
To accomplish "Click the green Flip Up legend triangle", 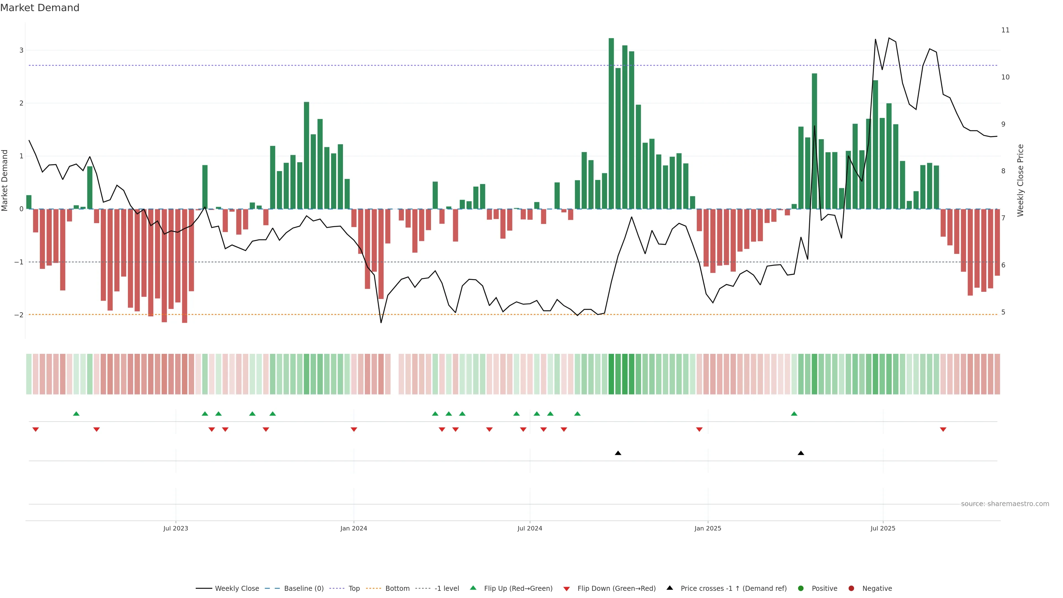I will pyautogui.click(x=473, y=588).
